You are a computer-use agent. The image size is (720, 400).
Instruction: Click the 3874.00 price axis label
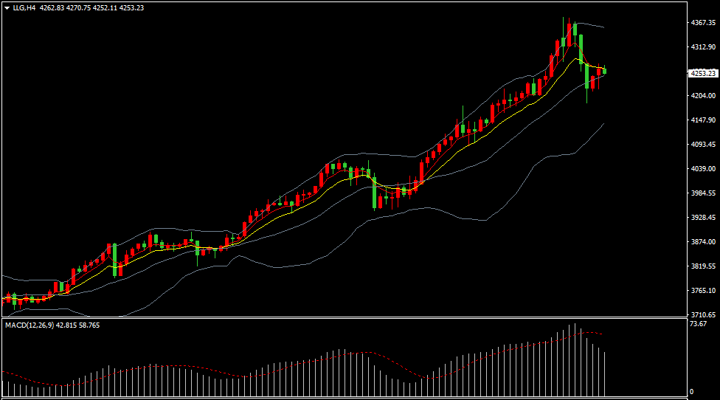pyautogui.click(x=702, y=242)
